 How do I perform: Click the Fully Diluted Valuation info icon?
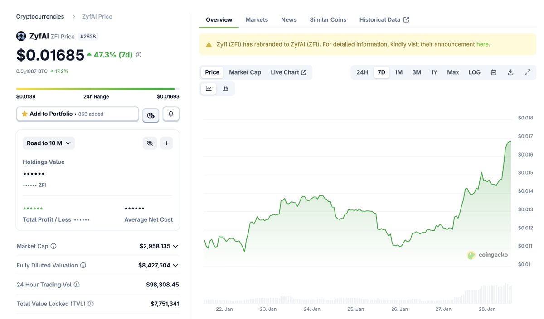click(83, 265)
